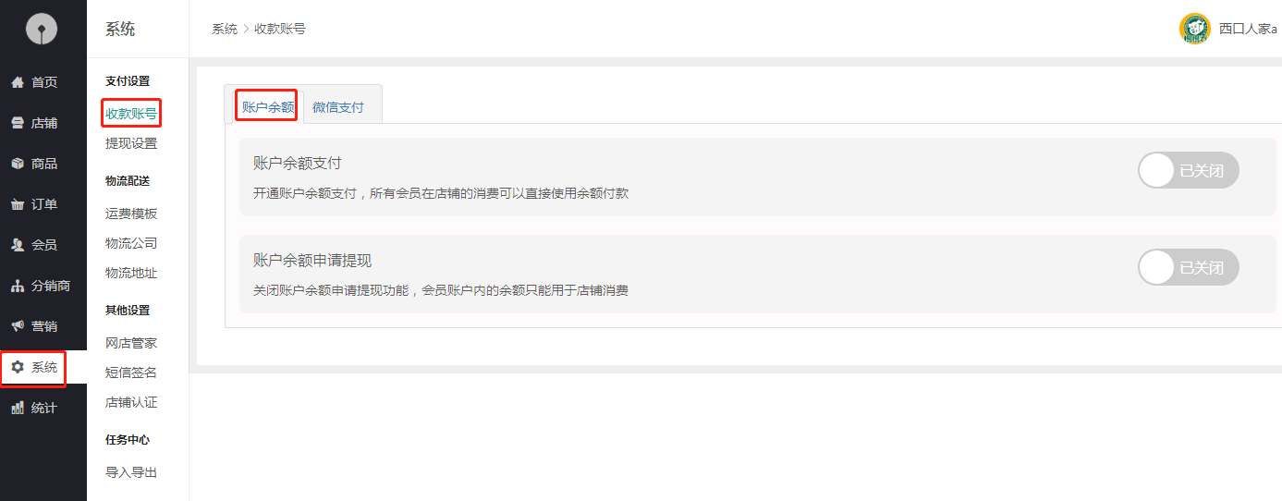
Task: Open the 统计 bar chart icon
Action: (18, 408)
